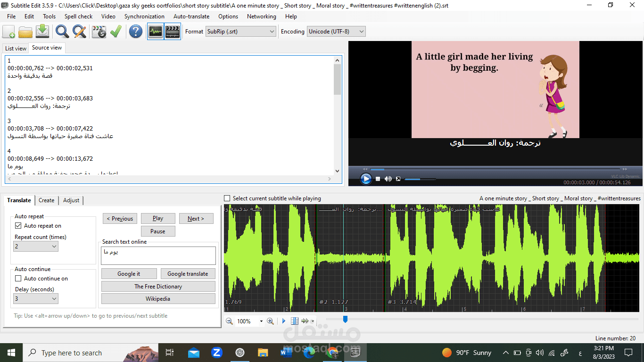Click The Free Dictionary button
The height and width of the screenshot is (362, 644).
tap(158, 286)
